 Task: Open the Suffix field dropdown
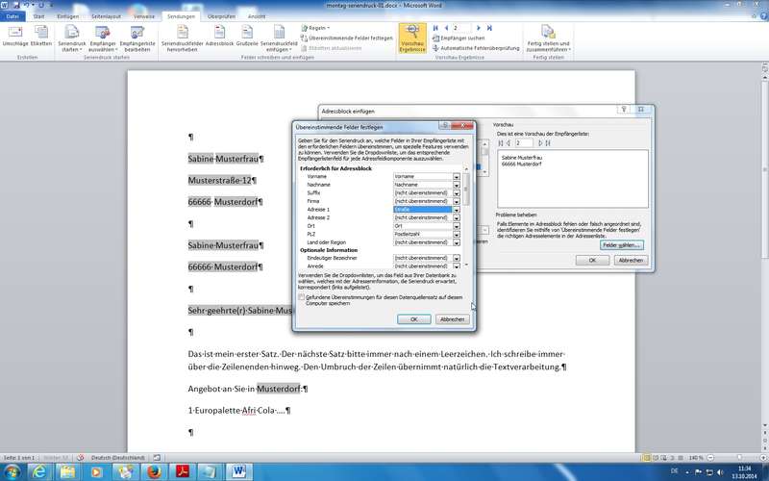pyautogui.click(x=456, y=193)
